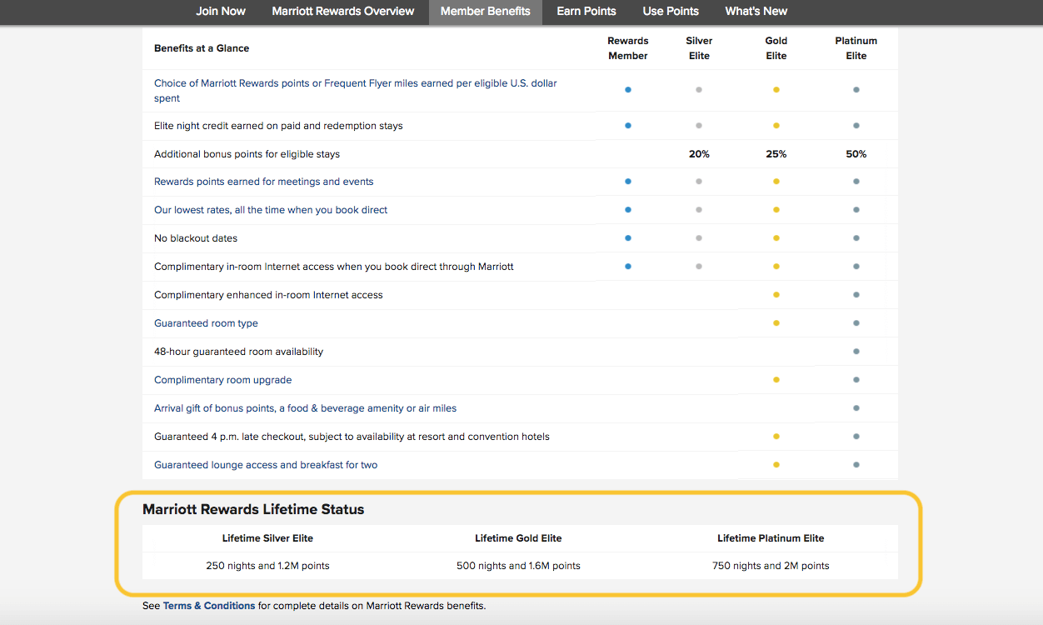Click blue dot for Choice of Marriott Rewards points

click(x=628, y=89)
